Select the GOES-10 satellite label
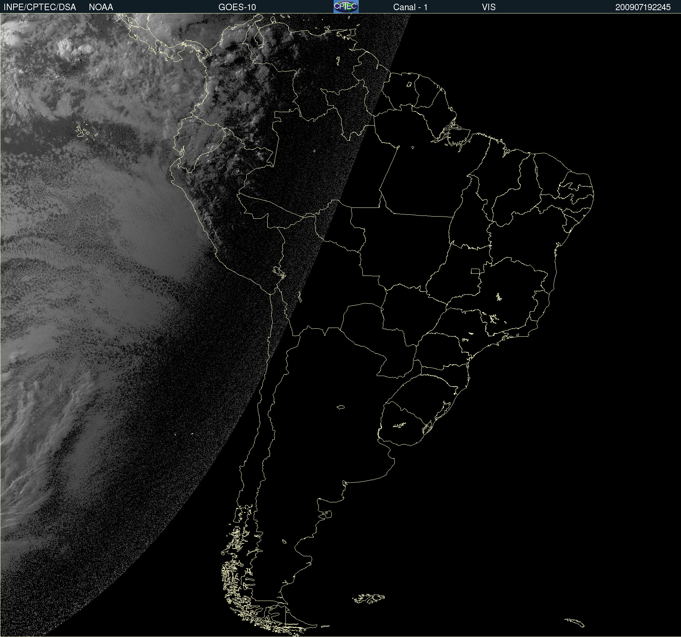 tap(237, 7)
